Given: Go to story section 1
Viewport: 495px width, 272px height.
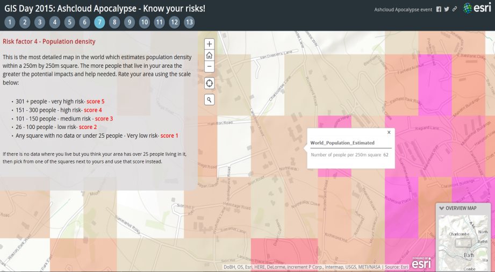Looking at the screenshot, I should (10, 22).
